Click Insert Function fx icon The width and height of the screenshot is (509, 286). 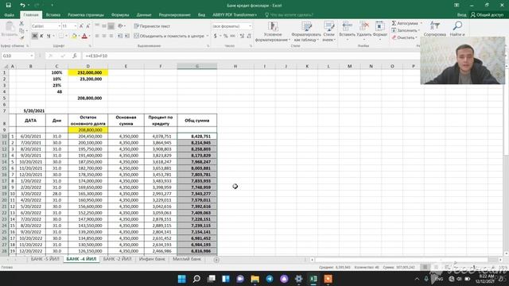point(74,56)
